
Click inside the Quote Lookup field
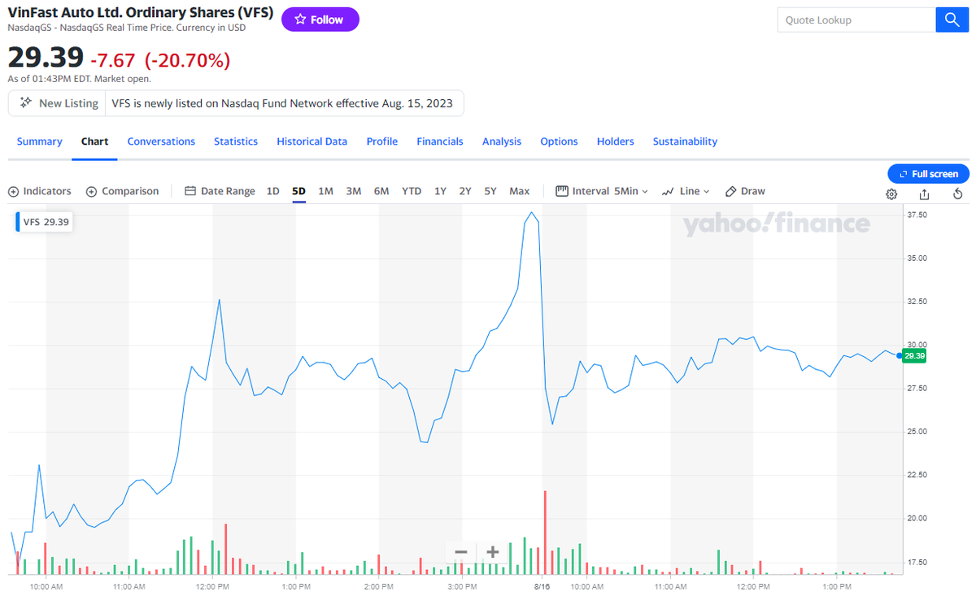point(856,20)
